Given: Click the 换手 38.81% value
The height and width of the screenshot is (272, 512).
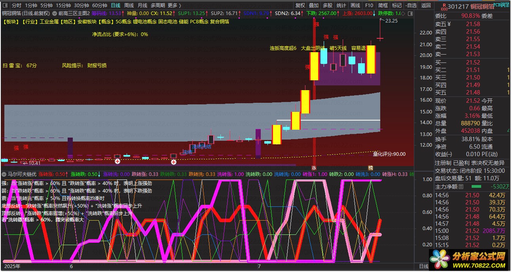Looking at the screenshot, I should click(471, 139).
